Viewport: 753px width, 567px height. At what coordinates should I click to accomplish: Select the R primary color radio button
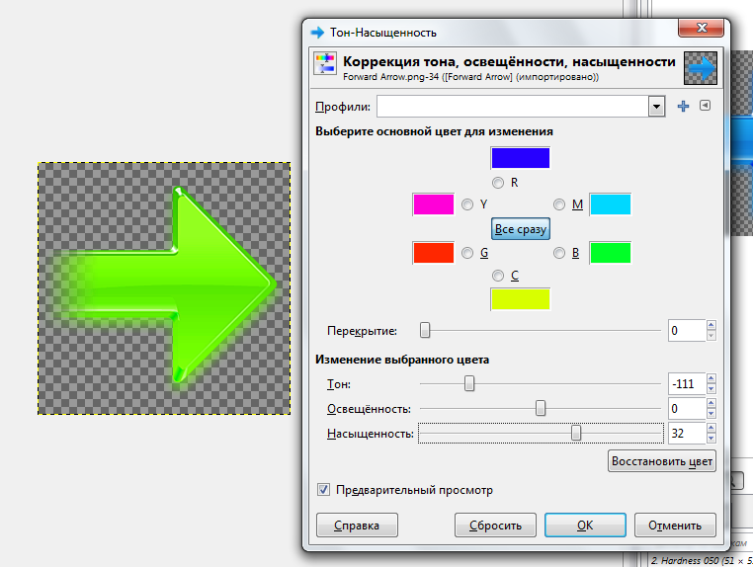[x=498, y=183]
